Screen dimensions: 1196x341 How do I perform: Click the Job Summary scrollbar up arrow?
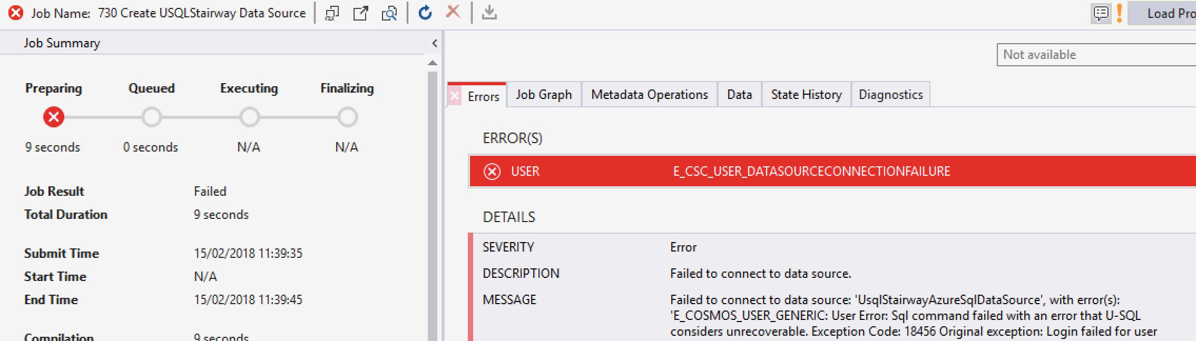pyautogui.click(x=433, y=63)
